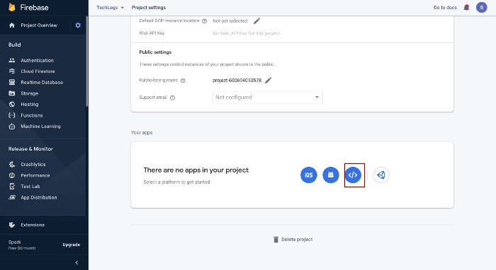Viewport: 496px width, 270px height.
Task: Click the Performance gauge icon
Action: [12, 175]
